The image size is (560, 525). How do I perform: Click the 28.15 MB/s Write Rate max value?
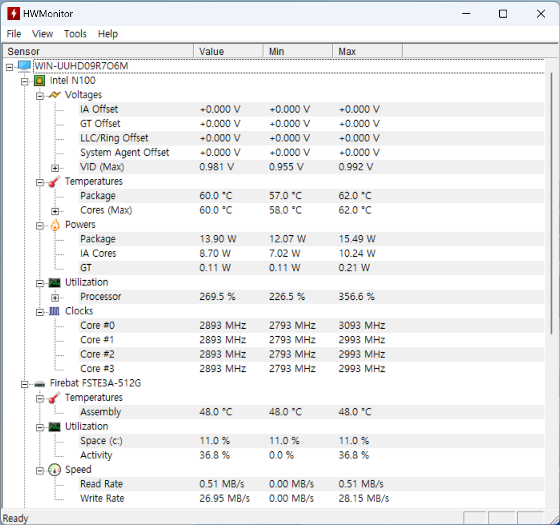click(x=364, y=498)
